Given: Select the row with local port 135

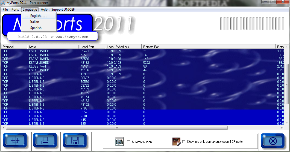Looking at the screenshot, I should pyautogui.click(x=143, y=123).
